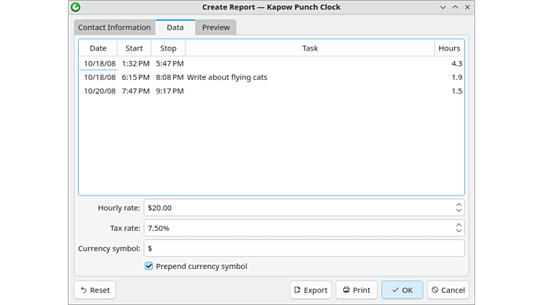This screenshot has width=543, height=305.
Task: Switch to the Contact Information tab
Action: 114,27
